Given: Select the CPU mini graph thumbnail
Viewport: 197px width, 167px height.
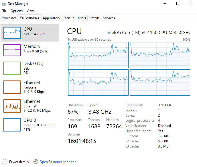Looking at the screenshot, I should point(12,33).
